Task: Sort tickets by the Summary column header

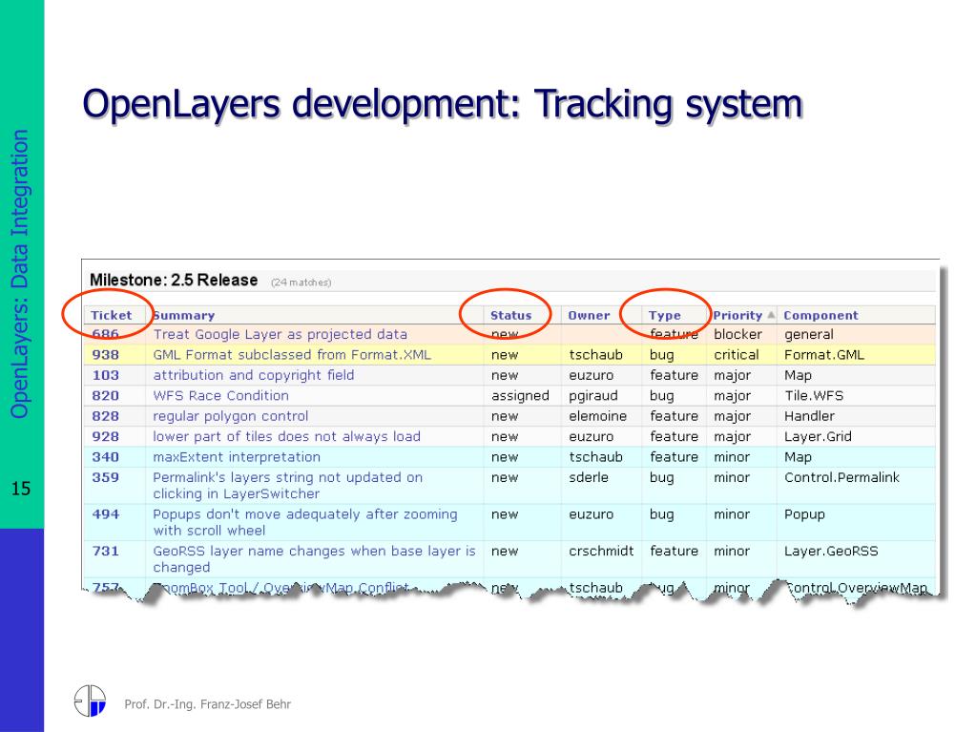Action: coord(183,316)
